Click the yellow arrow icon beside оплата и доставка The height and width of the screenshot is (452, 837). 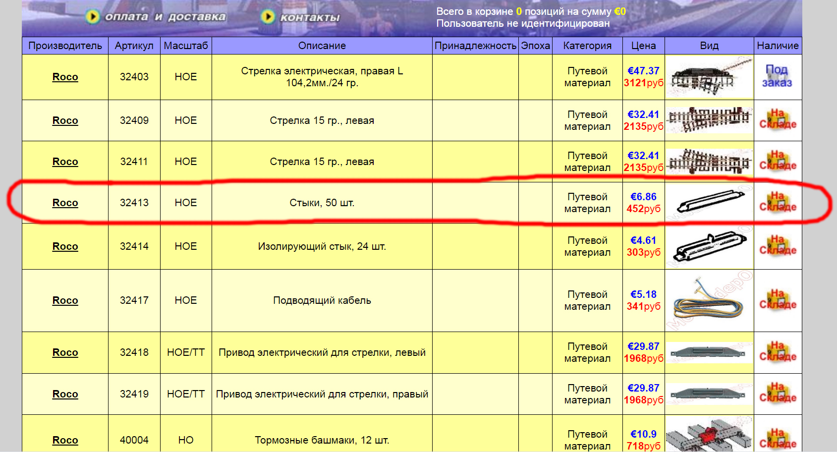92,17
